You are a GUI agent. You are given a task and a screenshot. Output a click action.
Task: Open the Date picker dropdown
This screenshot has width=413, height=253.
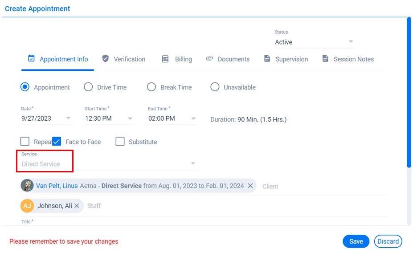pos(68,118)
